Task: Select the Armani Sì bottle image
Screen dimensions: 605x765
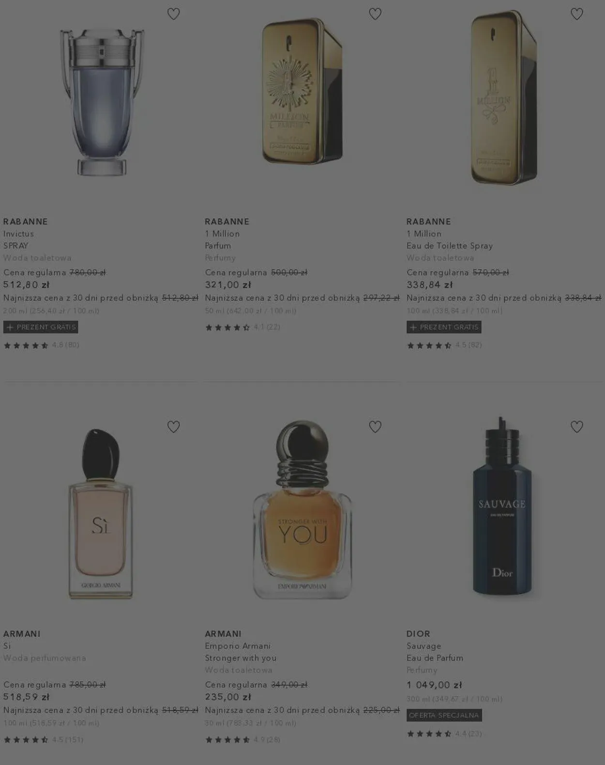Action: 100,513
